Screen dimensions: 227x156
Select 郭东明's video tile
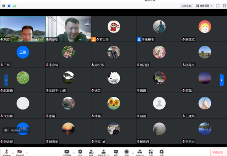(x=68, y=28)
